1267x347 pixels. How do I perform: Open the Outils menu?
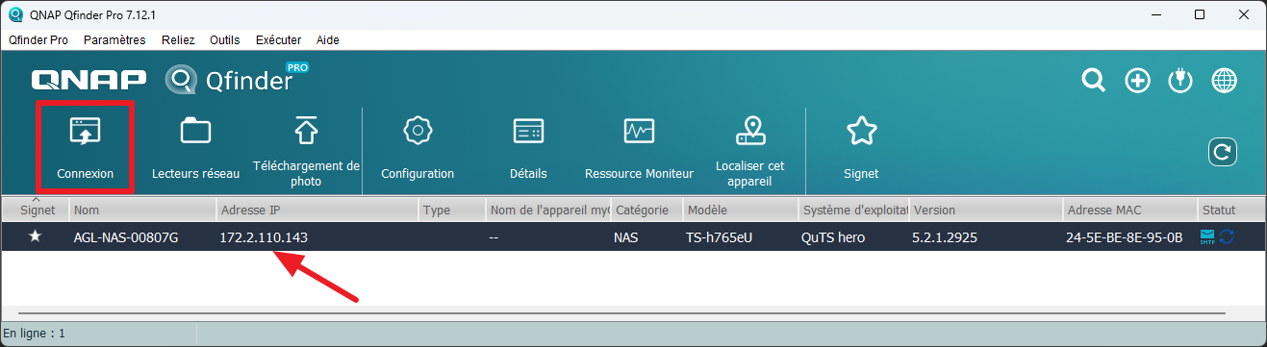[x=224, y=39]
